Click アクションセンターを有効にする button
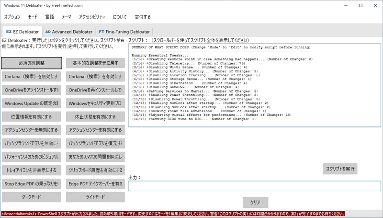383x218 pixels. 95,130
